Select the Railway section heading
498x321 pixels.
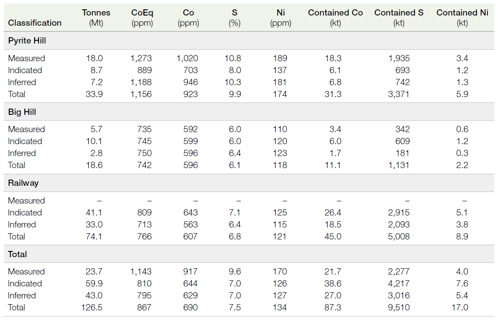point(23,183)
